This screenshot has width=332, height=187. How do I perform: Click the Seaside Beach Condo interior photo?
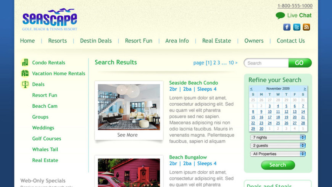(129, 107)
